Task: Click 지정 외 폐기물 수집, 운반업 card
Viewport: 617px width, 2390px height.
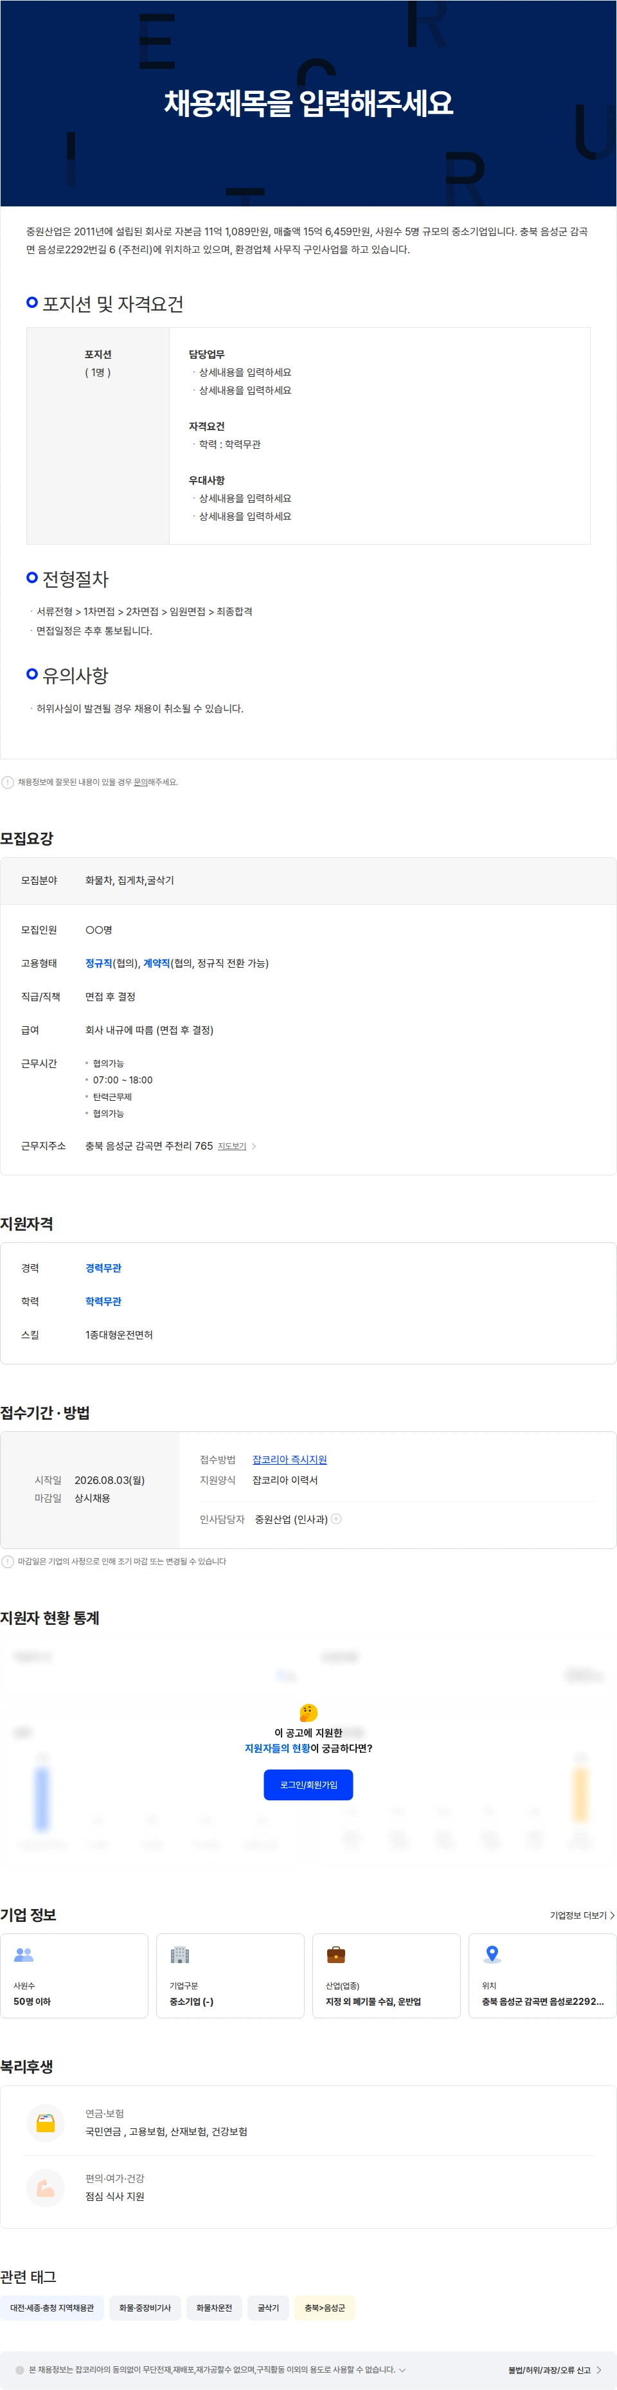Action: pyautogui.click(x=386, y=1975)
